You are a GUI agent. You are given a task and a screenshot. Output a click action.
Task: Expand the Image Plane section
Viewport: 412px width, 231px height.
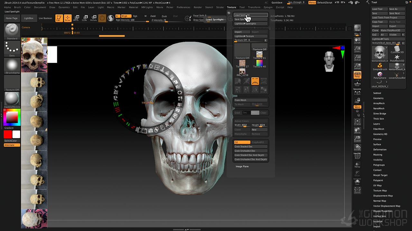point(242,167)
